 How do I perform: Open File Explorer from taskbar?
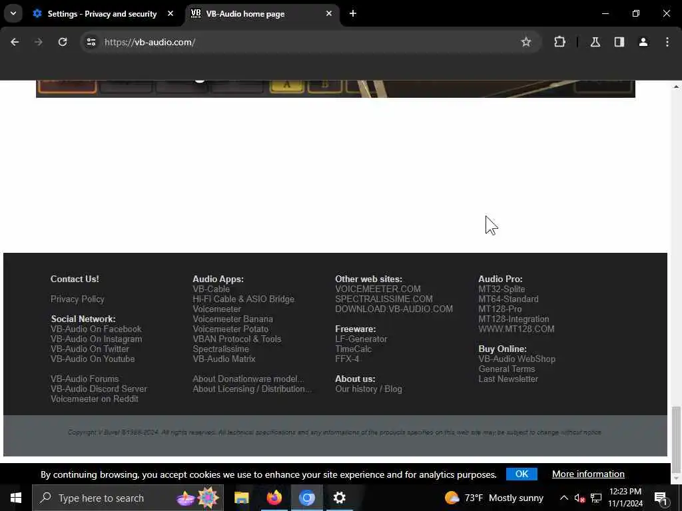[241, 498]
